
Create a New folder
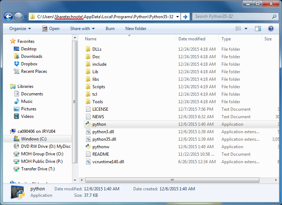(x=136, y=29)
